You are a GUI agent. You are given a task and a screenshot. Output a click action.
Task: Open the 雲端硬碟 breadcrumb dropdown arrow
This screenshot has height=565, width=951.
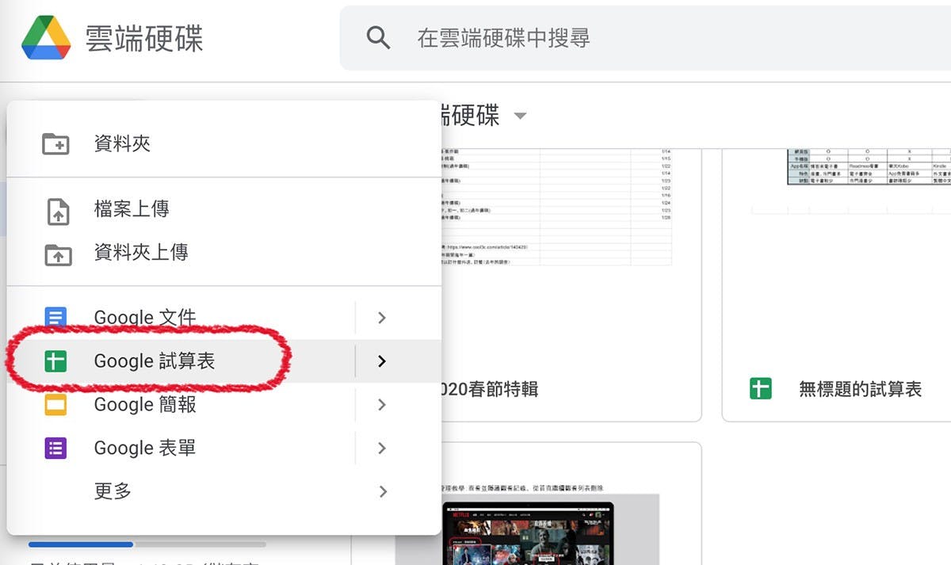pyautogui.click(x=520, y=116)
